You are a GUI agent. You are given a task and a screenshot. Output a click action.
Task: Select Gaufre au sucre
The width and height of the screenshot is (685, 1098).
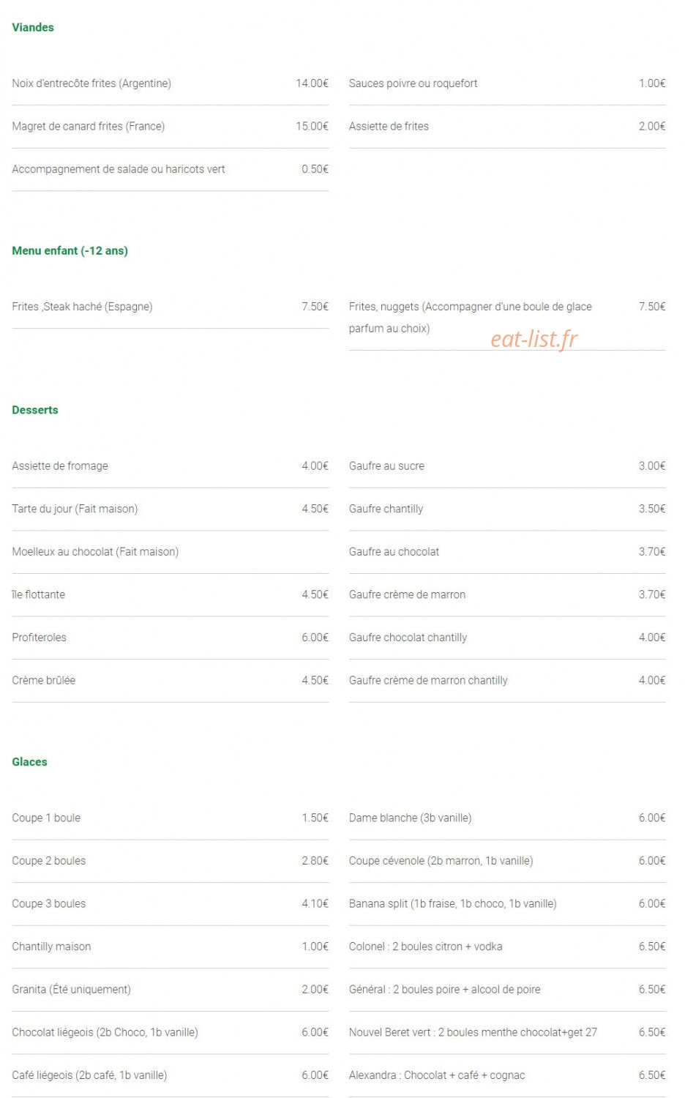pos(386,466)
